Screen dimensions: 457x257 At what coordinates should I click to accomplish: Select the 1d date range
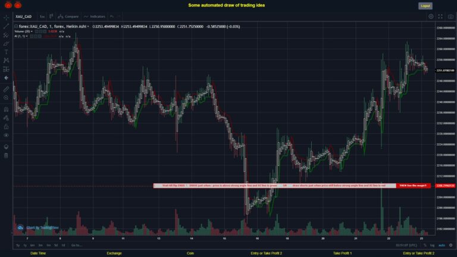63,245
